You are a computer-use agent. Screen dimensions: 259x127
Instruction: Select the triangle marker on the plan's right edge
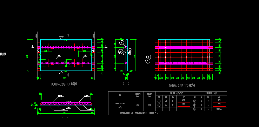pos(93,51)
